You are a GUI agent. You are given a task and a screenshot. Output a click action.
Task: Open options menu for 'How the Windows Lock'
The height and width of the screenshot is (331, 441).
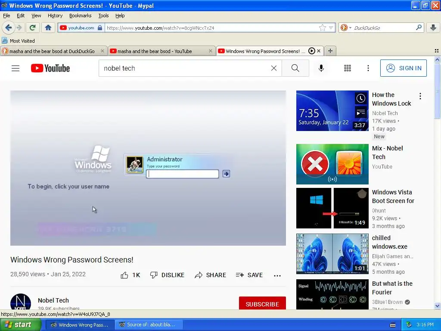pyautogui.click(x=420, y=96)
